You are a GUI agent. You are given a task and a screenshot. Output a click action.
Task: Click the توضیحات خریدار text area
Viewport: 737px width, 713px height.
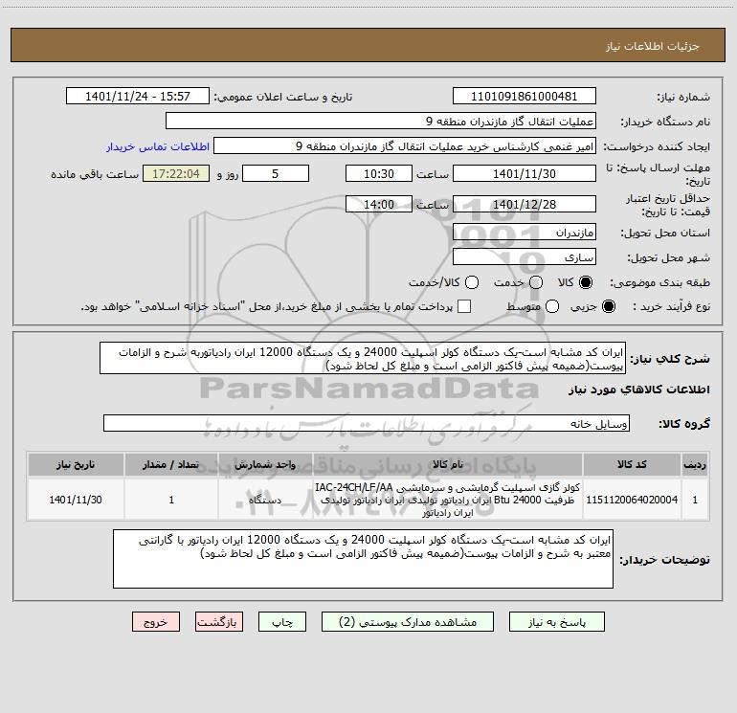point(363,559)
